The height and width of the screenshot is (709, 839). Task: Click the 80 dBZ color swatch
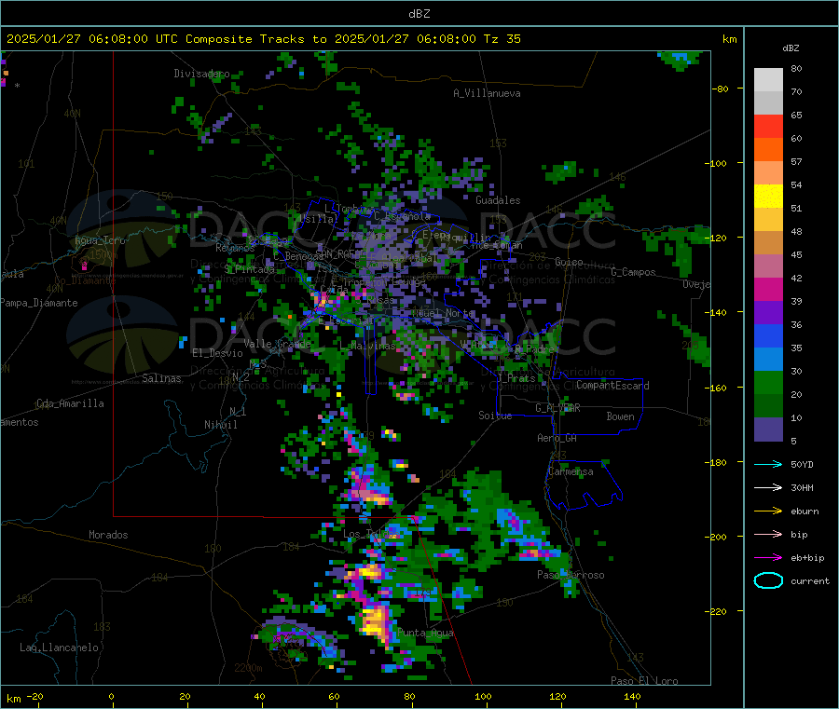point(768,80)
